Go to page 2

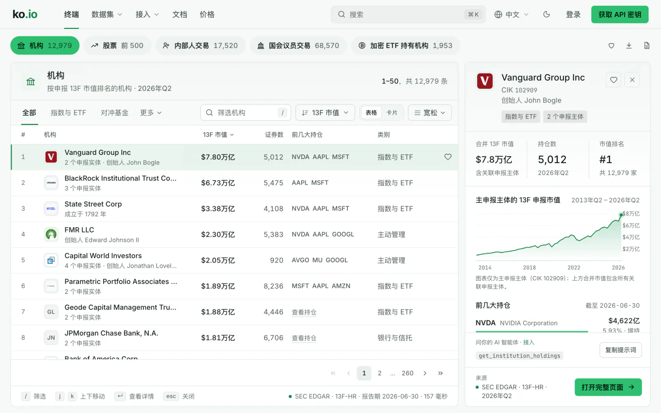[380, 373]
